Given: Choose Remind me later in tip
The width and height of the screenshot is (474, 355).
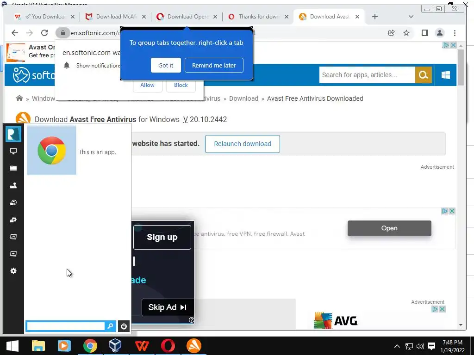Looking at the screenshot, I should click(x=214, y=65).
